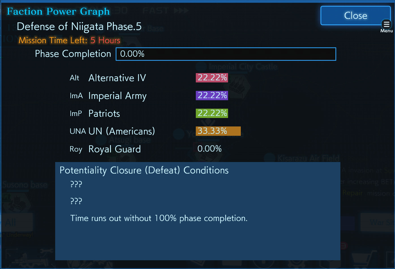
Task: Select the Imperial Army purple power bar
Action: point(212,95)
